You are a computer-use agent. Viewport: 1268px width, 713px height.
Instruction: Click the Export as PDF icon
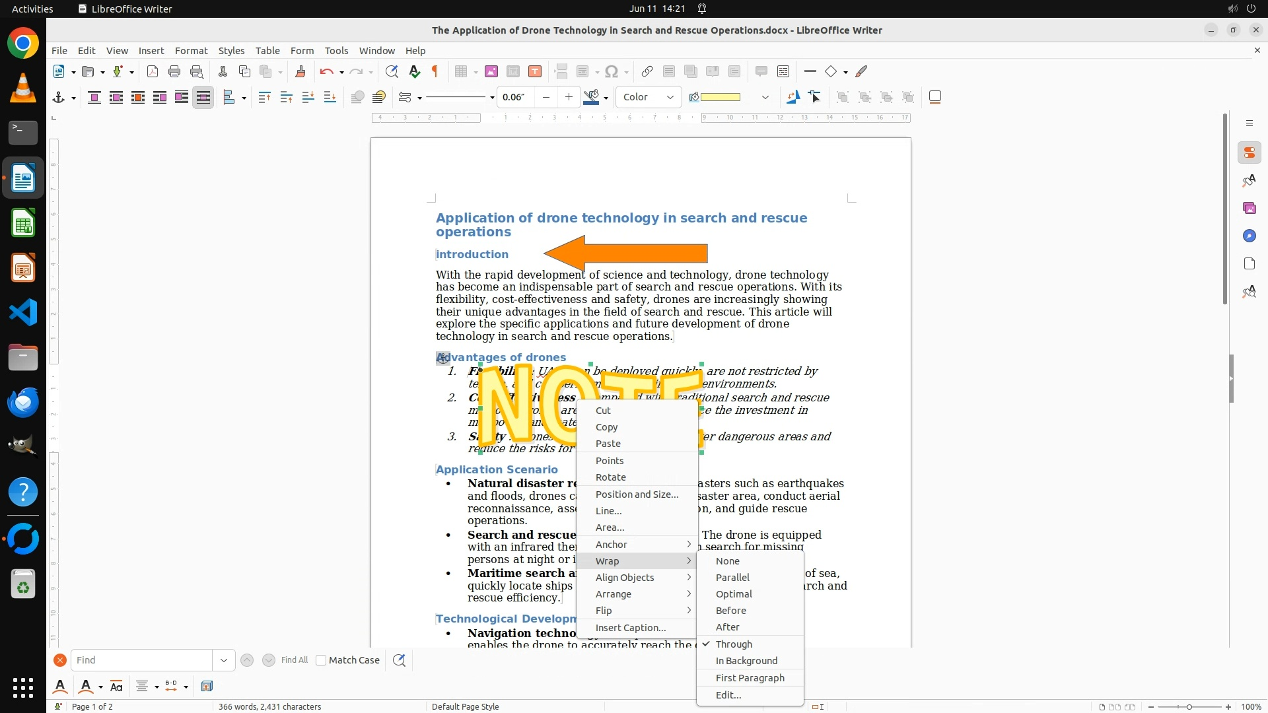pos(153,71)
